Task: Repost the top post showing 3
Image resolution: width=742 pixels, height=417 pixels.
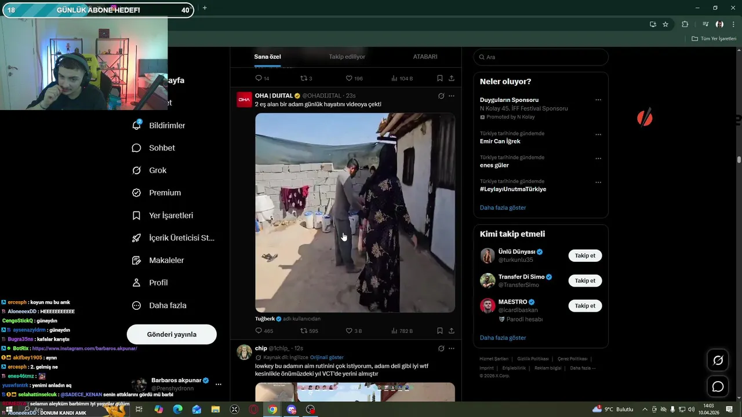Action: 306,78
